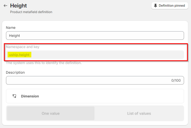
Task: Click the Dimension type icon
Action: [x=14, y=96]
